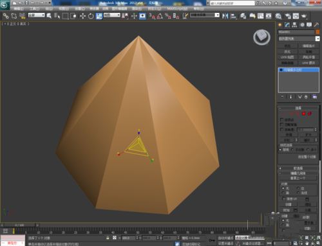Enable the By Vertex checkbox
The image size is (322, 246).
click(x=282, y=119)
